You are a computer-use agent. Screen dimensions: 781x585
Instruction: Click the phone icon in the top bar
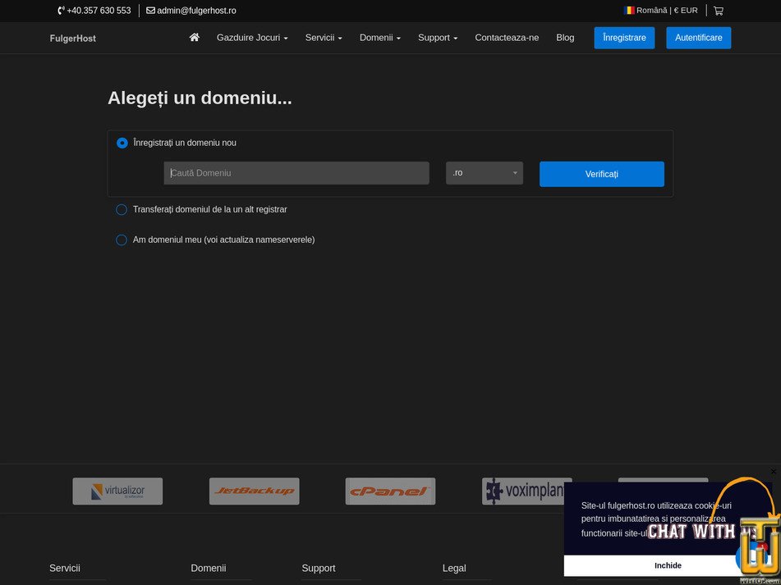[58, 11]
